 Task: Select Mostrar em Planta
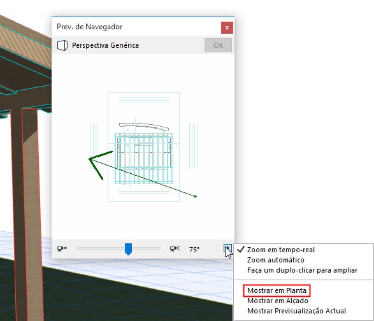277,290
